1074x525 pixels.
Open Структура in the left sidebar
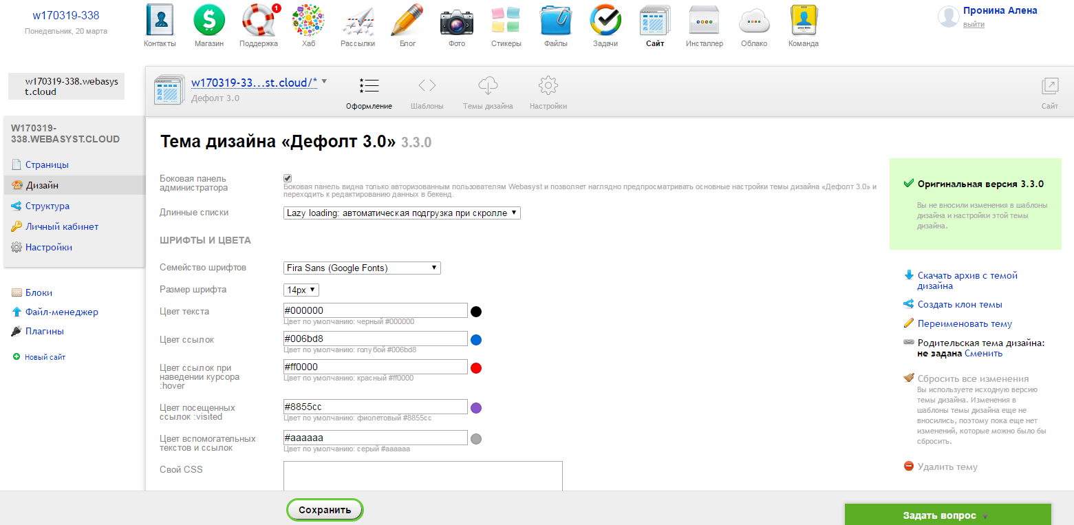tap(47, 206)
